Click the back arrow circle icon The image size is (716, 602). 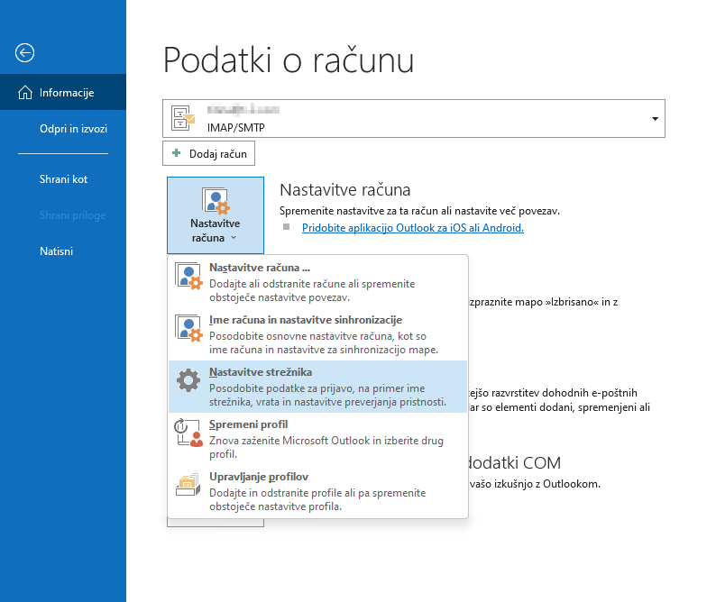(x=24, y=53)
